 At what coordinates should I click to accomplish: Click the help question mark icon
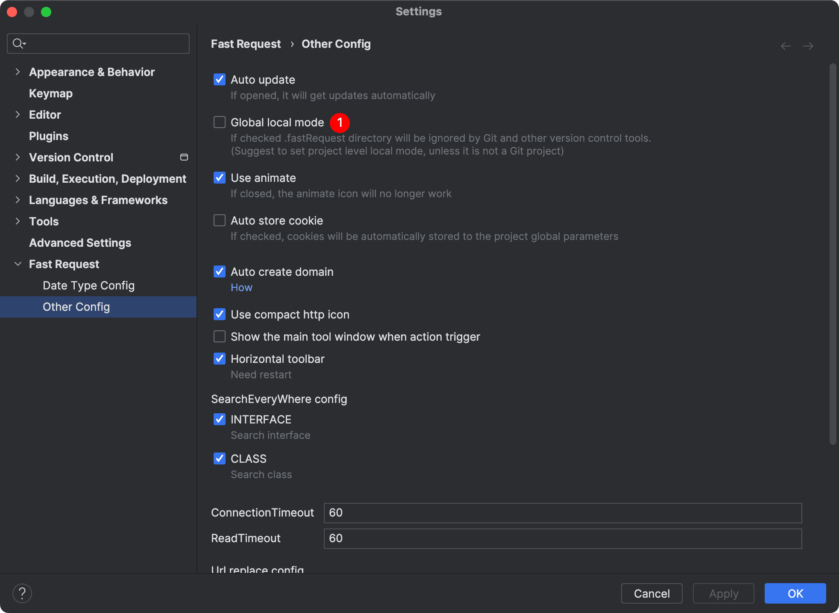pos(22,593)
